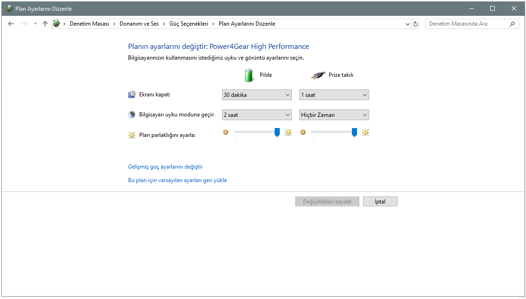The height and width of the screenshot is (299, 526).
Task: Click the Plan parlaklığını ayarla sun icon
Action: tap(132, 135)
